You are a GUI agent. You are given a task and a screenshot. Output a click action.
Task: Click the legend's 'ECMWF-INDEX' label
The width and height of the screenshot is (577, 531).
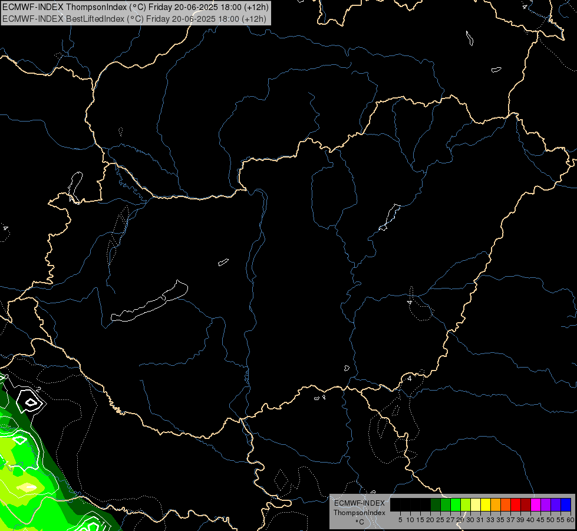pyautogui.click(x=359, y=503)
